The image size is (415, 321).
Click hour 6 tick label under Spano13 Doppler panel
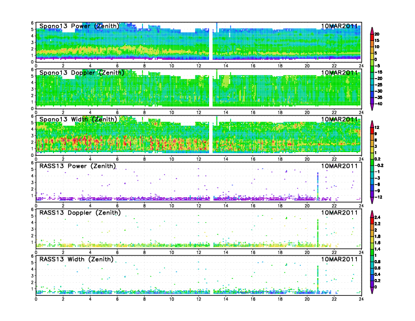click(117, 112)
